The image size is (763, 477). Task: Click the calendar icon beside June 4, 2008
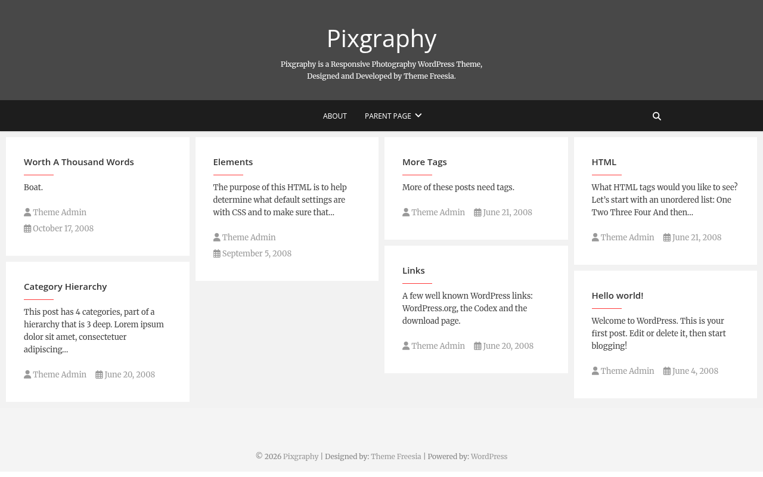pos(667,371)
